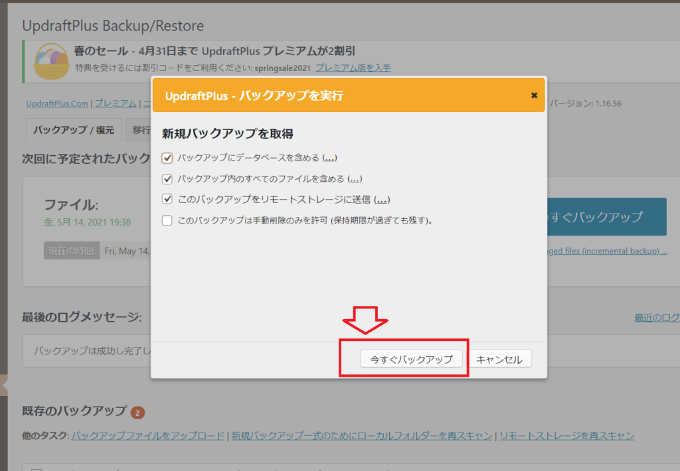The image size is (680, 471).
Task: Expand the (...) options beside the remote storage checkbox
Action: coord(382,200)
